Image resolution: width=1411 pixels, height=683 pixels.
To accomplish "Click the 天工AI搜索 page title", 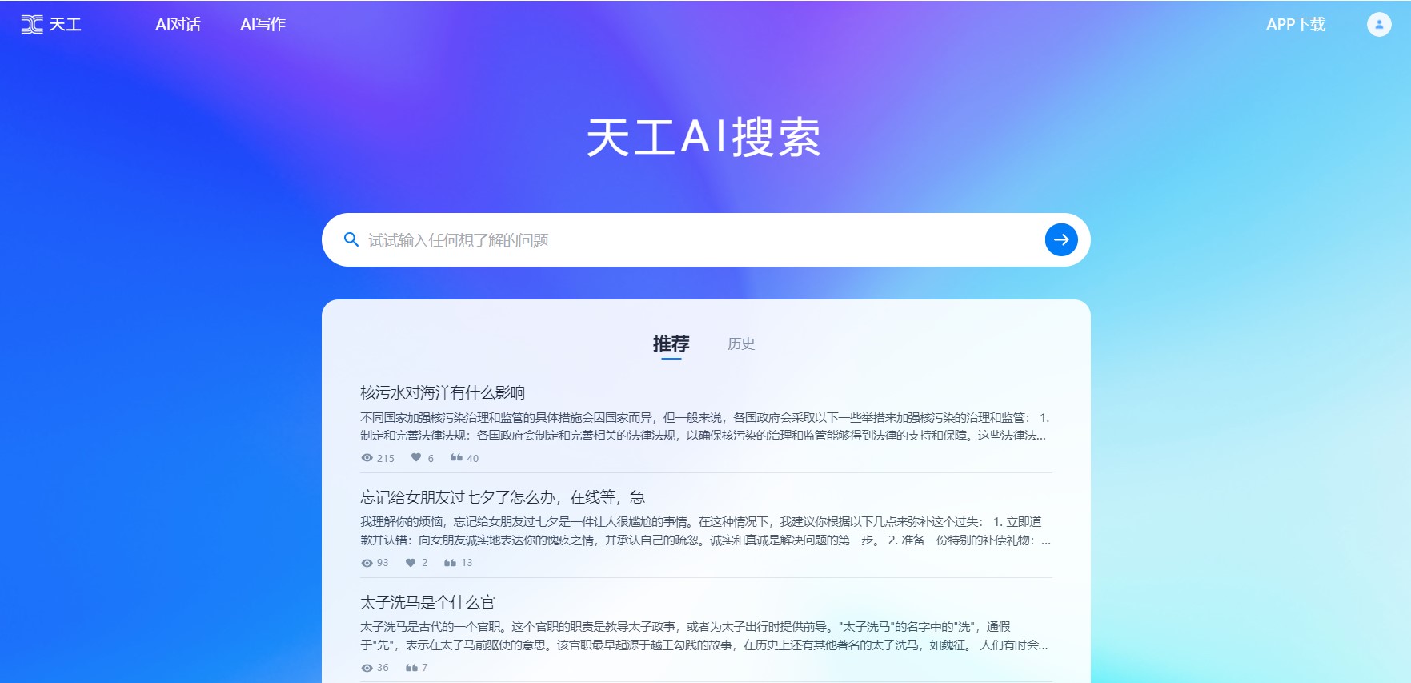I will pyautogui.click(x=703, y=137).
